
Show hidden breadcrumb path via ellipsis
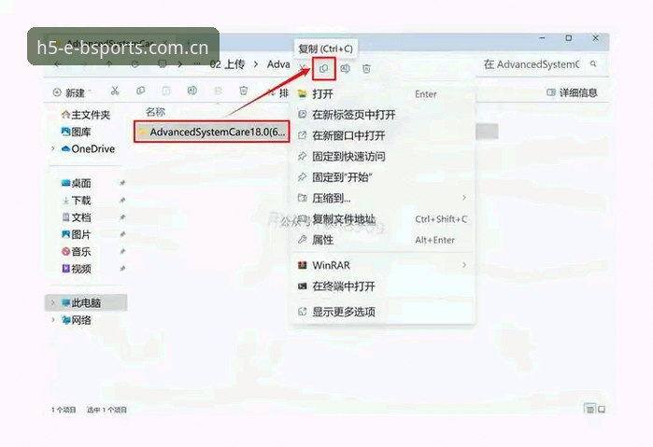point(197,64)
